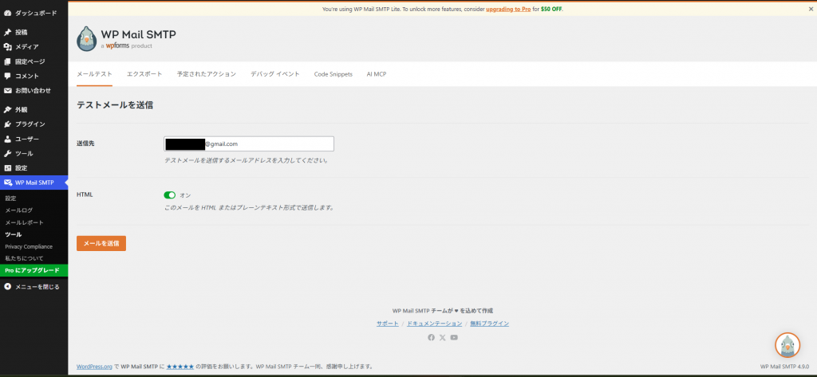Click the 固定ページ pages icon
Viewport: 817px width, 377px height.
7,61
